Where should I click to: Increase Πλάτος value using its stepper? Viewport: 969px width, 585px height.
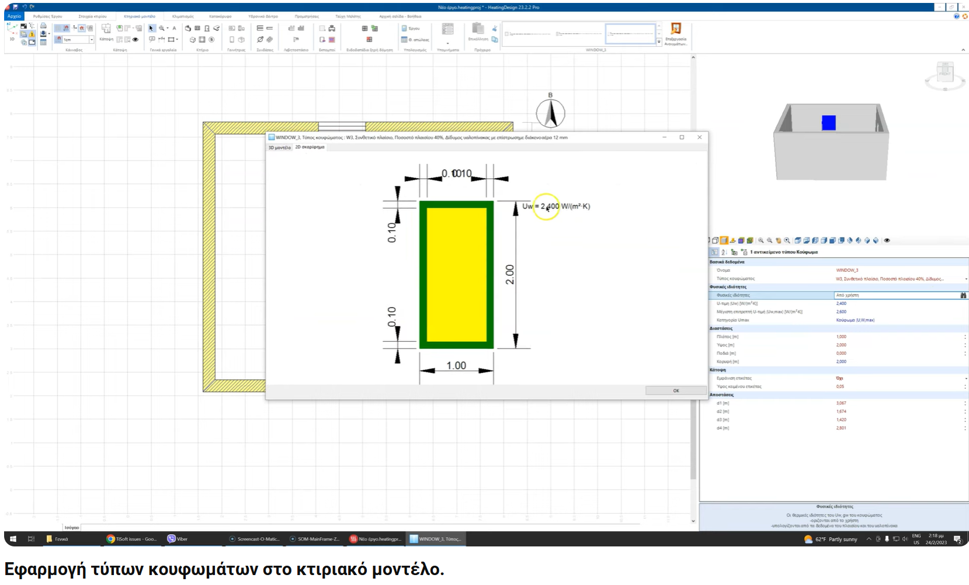(x=964, y=337)
